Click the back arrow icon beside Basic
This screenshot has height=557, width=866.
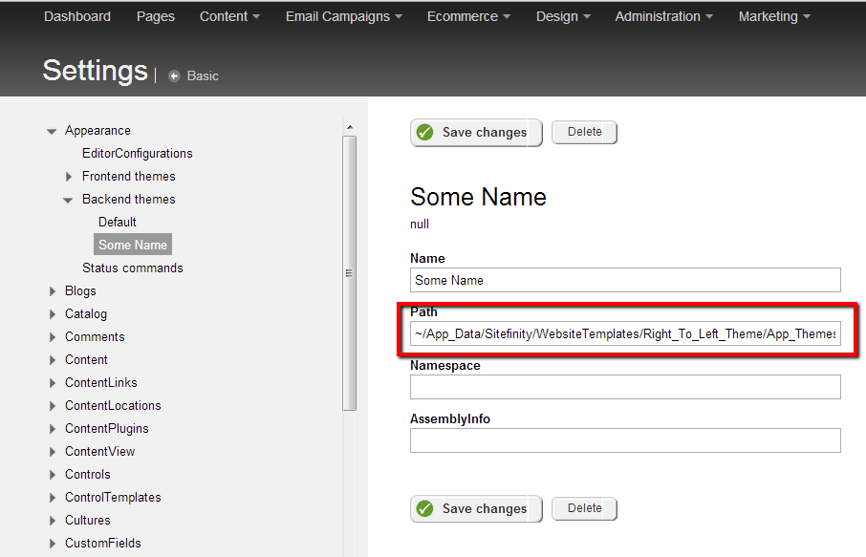click(x=174, y=75)
